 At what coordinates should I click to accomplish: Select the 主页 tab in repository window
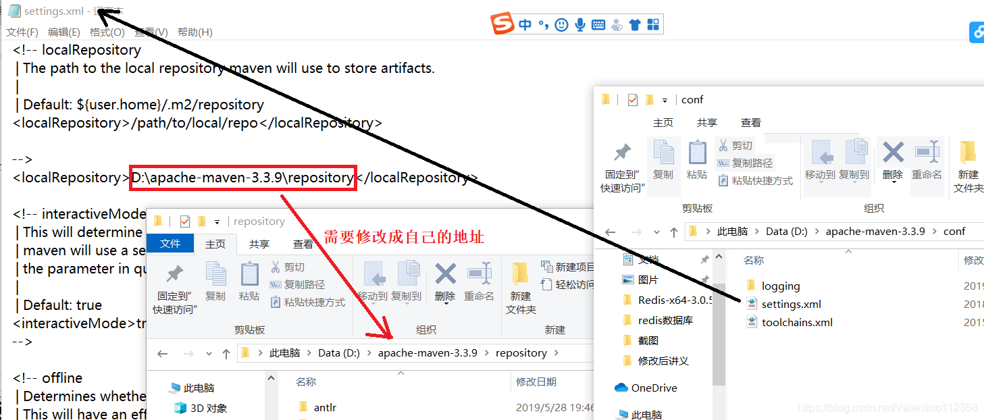[215, 244]
